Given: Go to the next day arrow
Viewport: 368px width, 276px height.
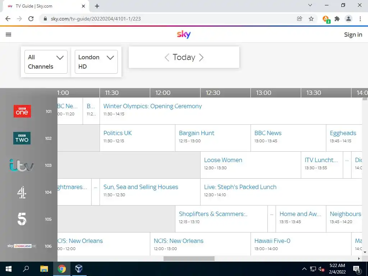Looking at the screenshot, I should click(201, 57).
